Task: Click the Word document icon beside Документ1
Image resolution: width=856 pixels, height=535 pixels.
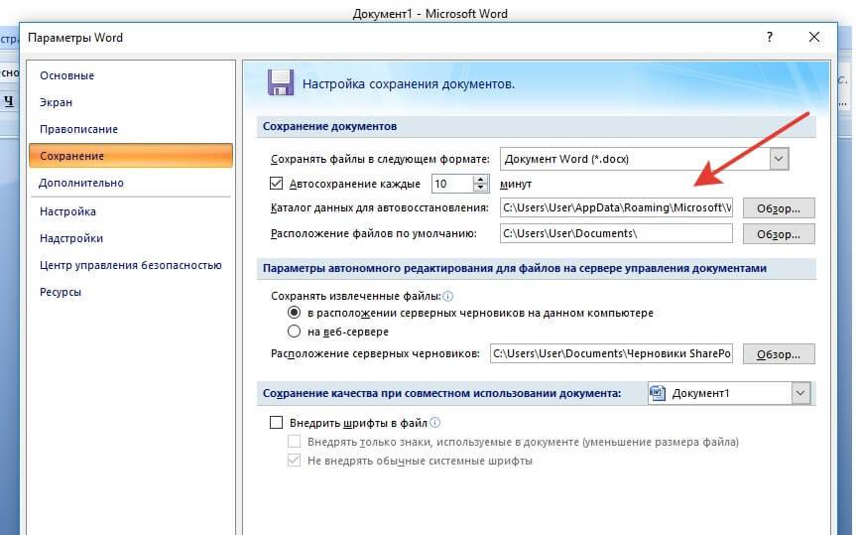Action: [x=658, y=393]
